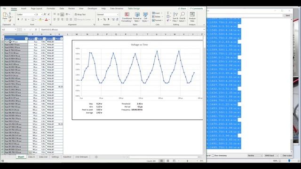Click the Increase Decimal icon
The height and width of the screenshot is (169, 301).
coord(113,20)
